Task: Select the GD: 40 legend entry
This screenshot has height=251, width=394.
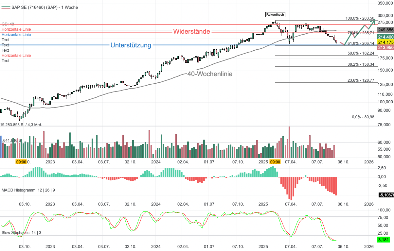Action: 8,24
